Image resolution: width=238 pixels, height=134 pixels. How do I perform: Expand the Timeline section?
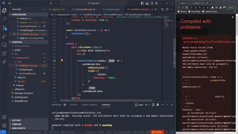(28, 124)
